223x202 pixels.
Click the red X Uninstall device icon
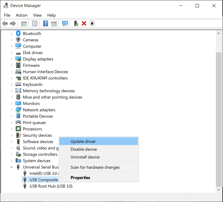pyautogui.click(x=84, y=23)
